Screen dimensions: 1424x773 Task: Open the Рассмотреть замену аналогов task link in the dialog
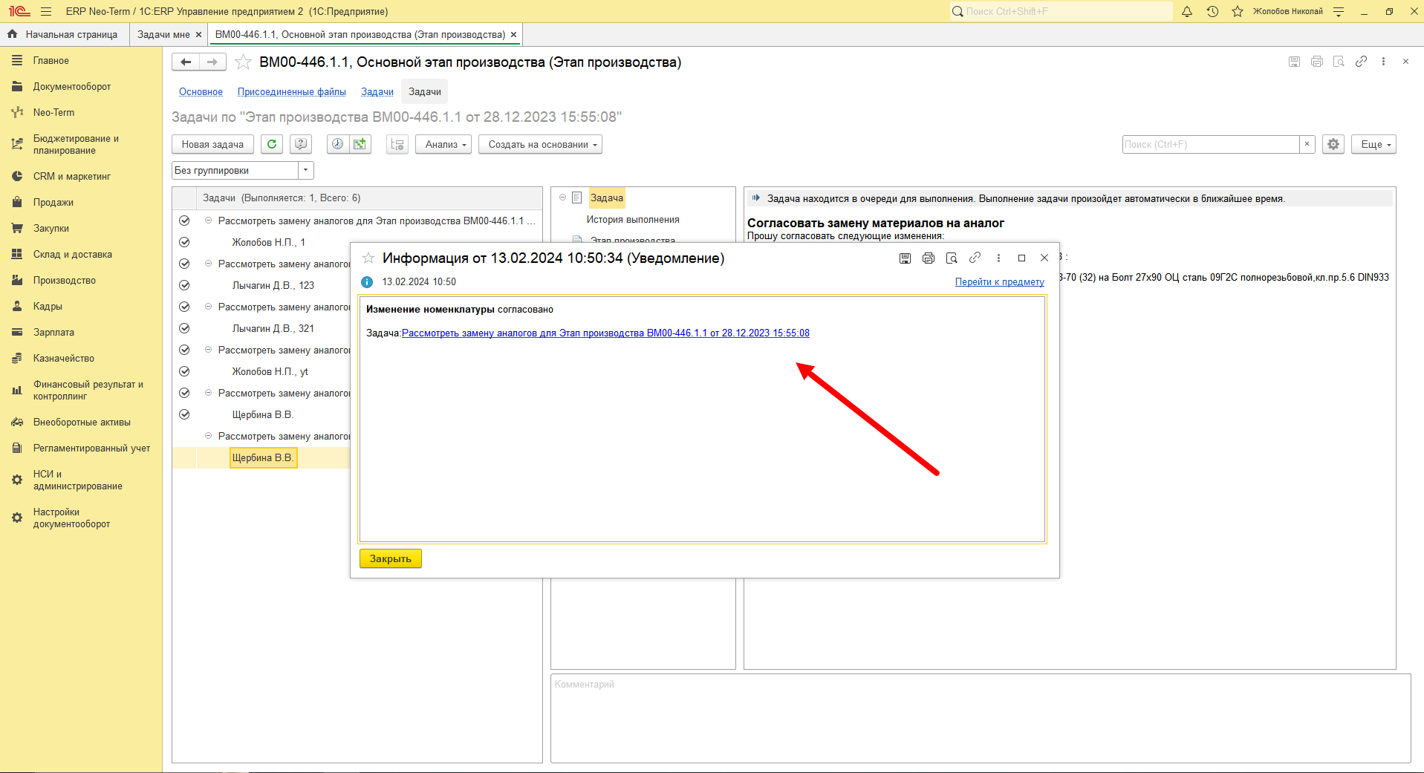[605, 333]
